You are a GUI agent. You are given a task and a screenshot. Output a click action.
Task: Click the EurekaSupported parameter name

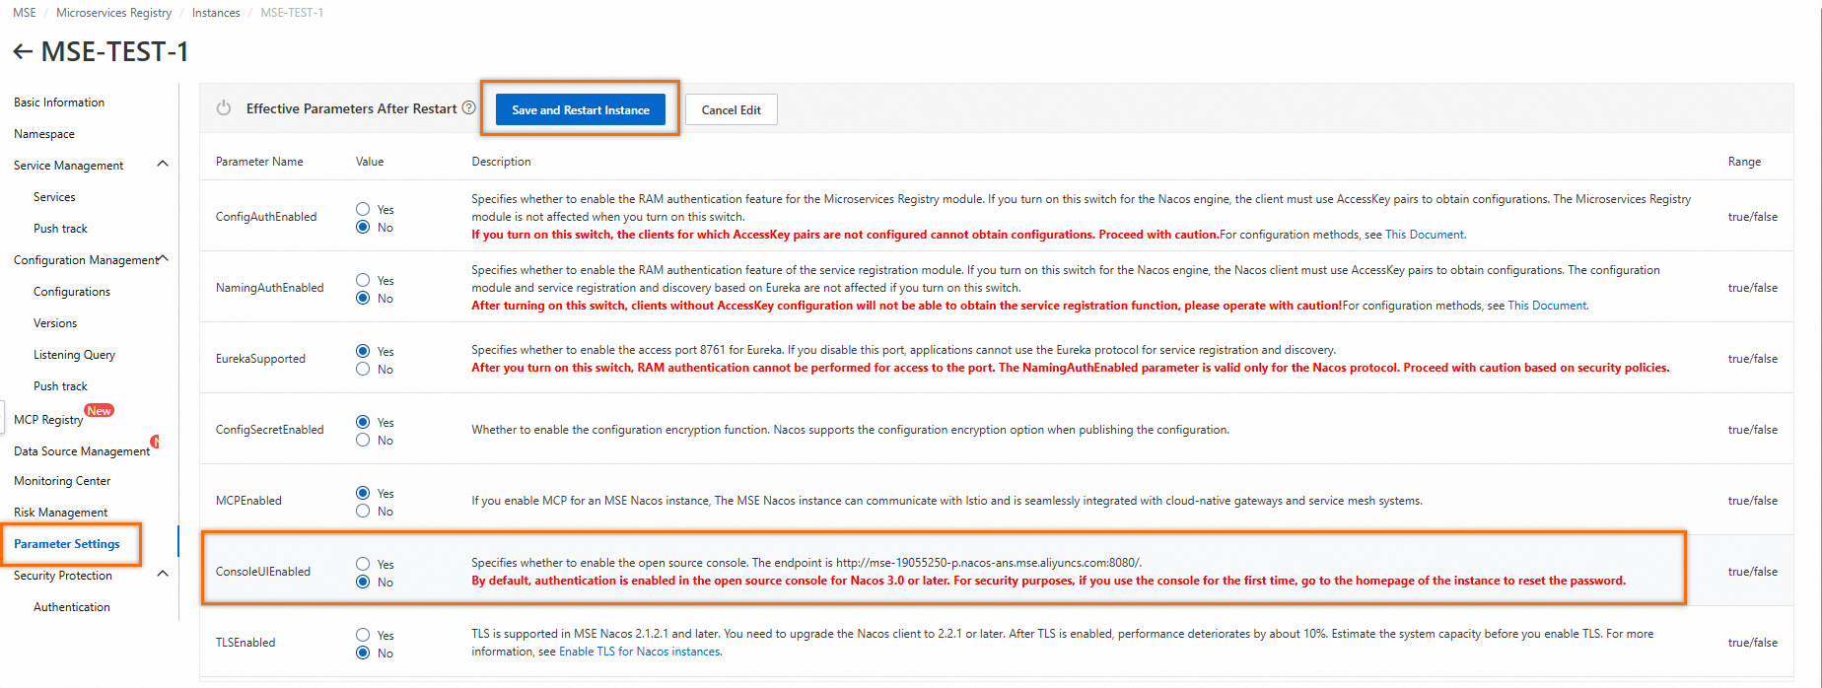click(260, 359)
